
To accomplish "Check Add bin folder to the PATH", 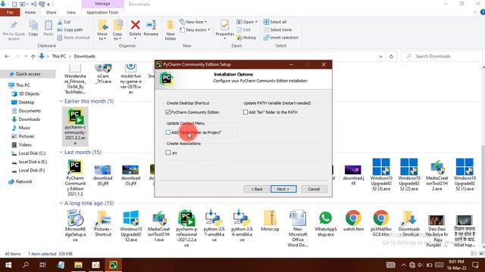I will tap(246, 113).
